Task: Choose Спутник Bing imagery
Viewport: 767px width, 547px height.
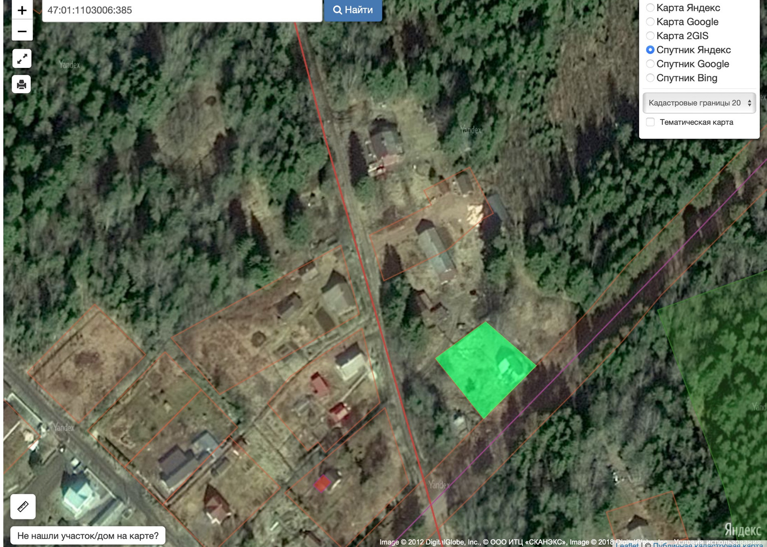Action: (x=650, y=78)
